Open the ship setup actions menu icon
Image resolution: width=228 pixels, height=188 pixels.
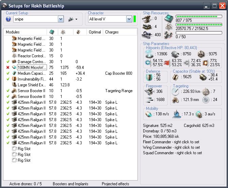point(72,19)
